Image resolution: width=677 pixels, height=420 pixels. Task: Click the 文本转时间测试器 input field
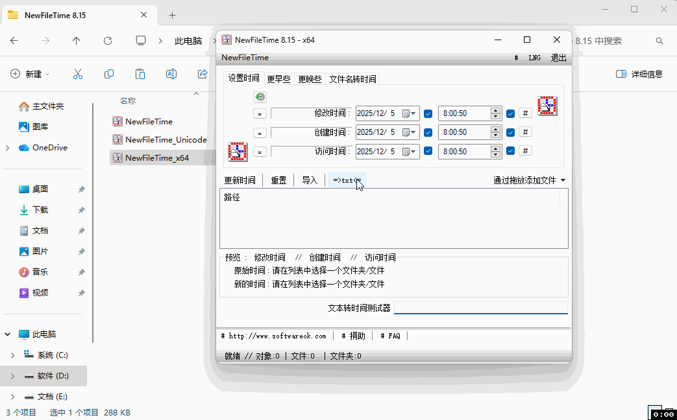click(480, 308)
